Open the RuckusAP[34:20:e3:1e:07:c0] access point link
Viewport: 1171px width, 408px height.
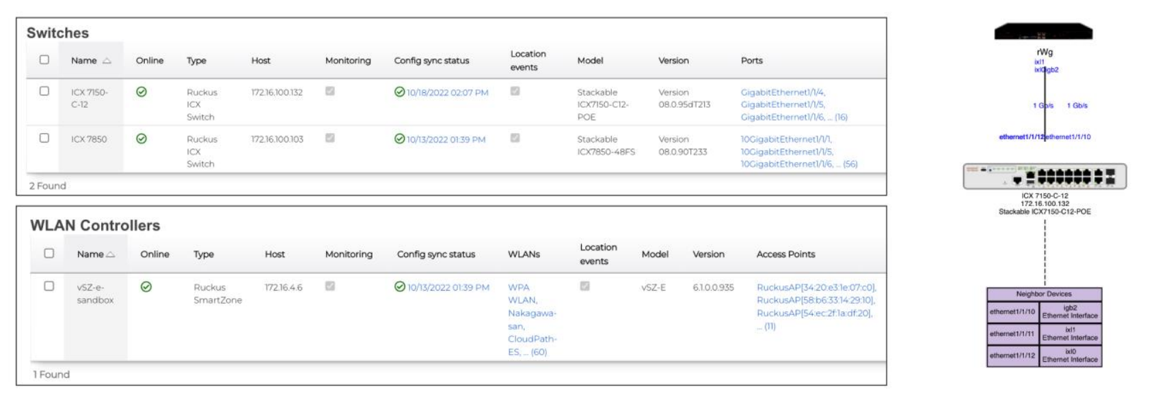[816, 287]
